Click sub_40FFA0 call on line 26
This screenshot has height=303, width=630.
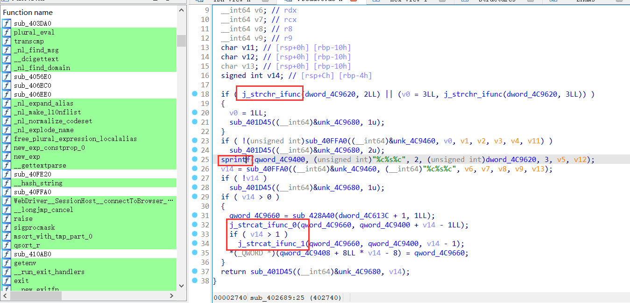267,169
